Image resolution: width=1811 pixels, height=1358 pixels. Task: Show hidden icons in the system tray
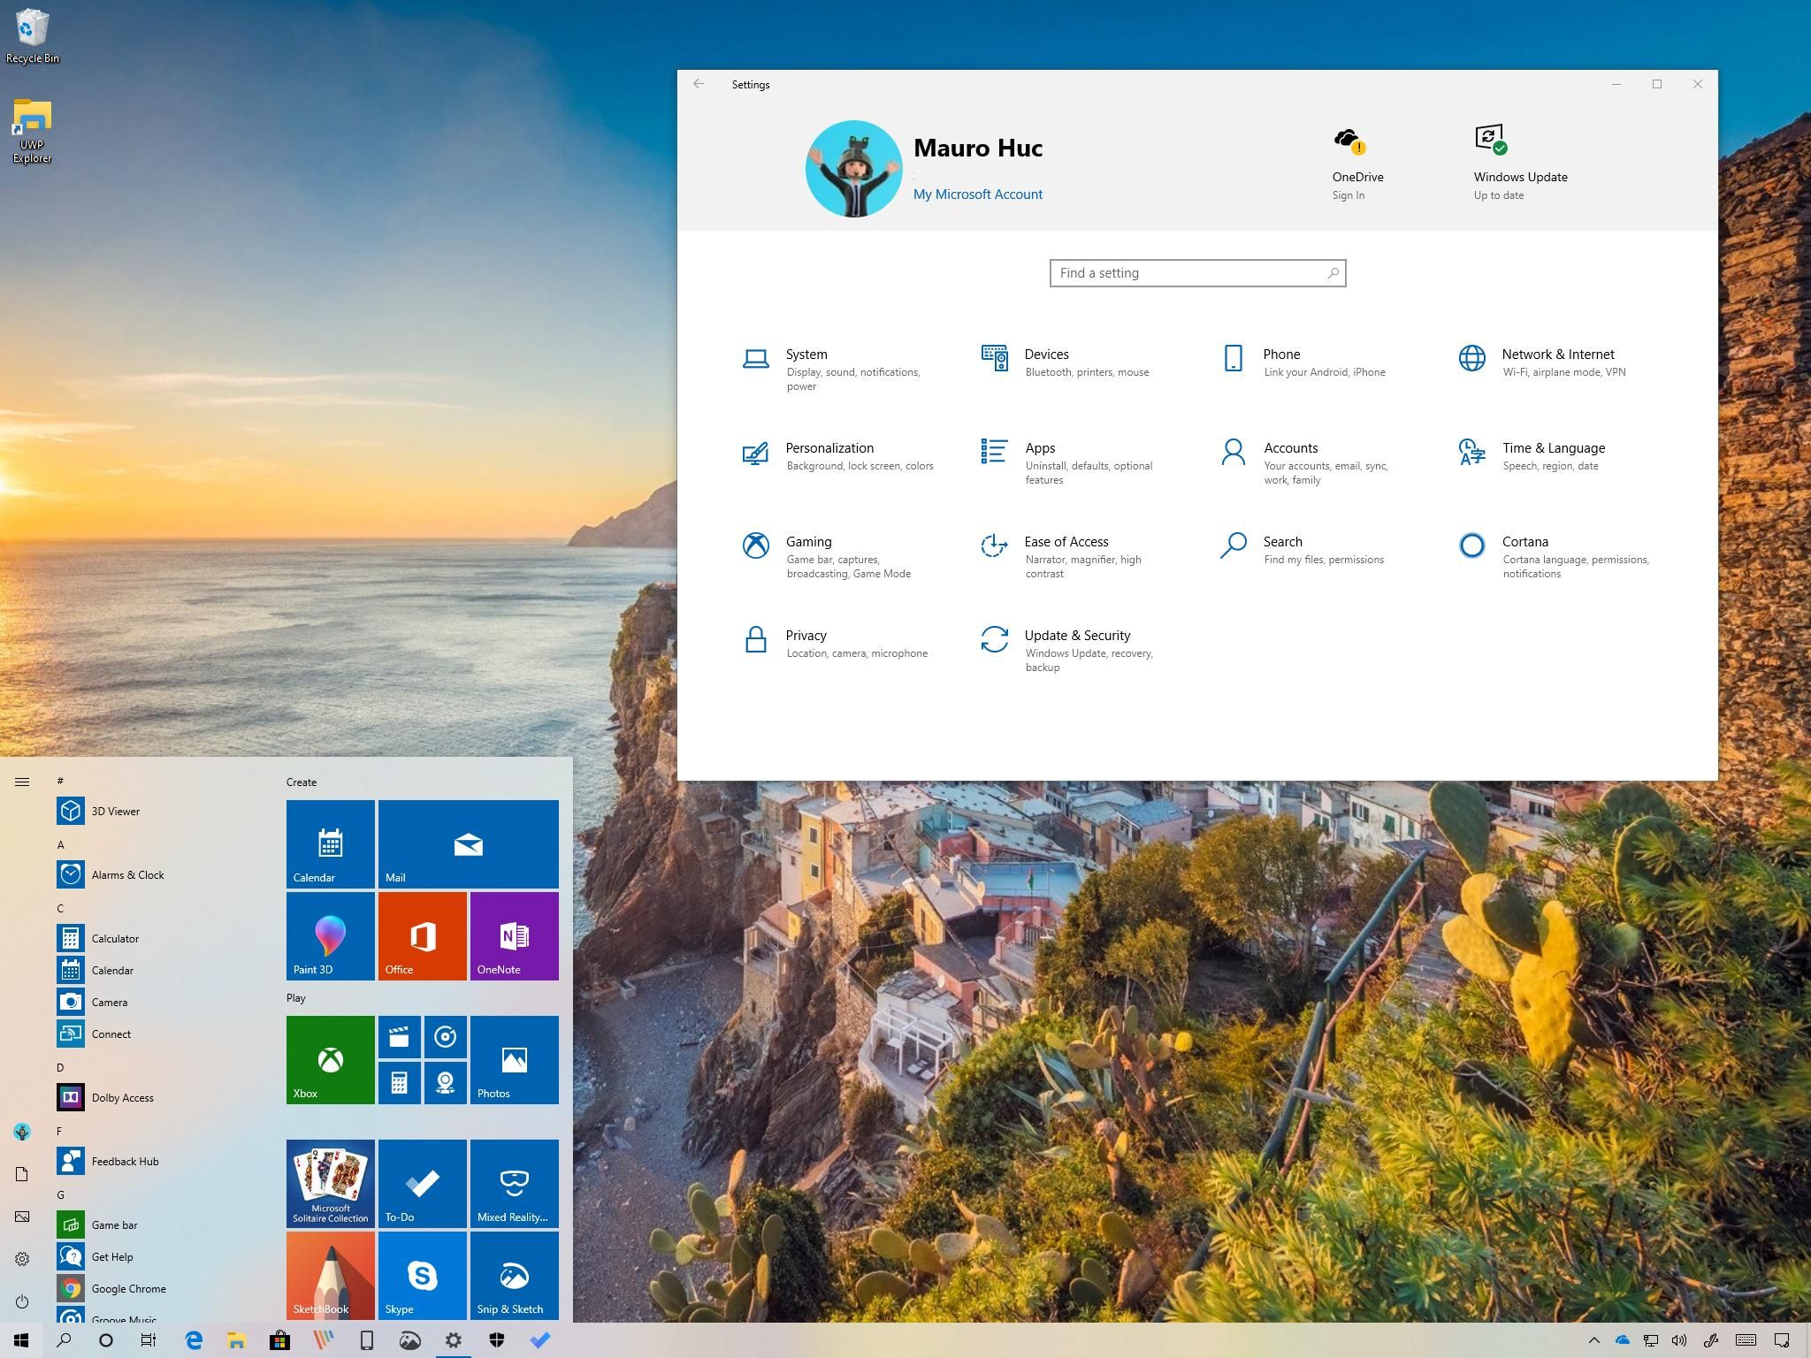[x=1595, y=1339]
